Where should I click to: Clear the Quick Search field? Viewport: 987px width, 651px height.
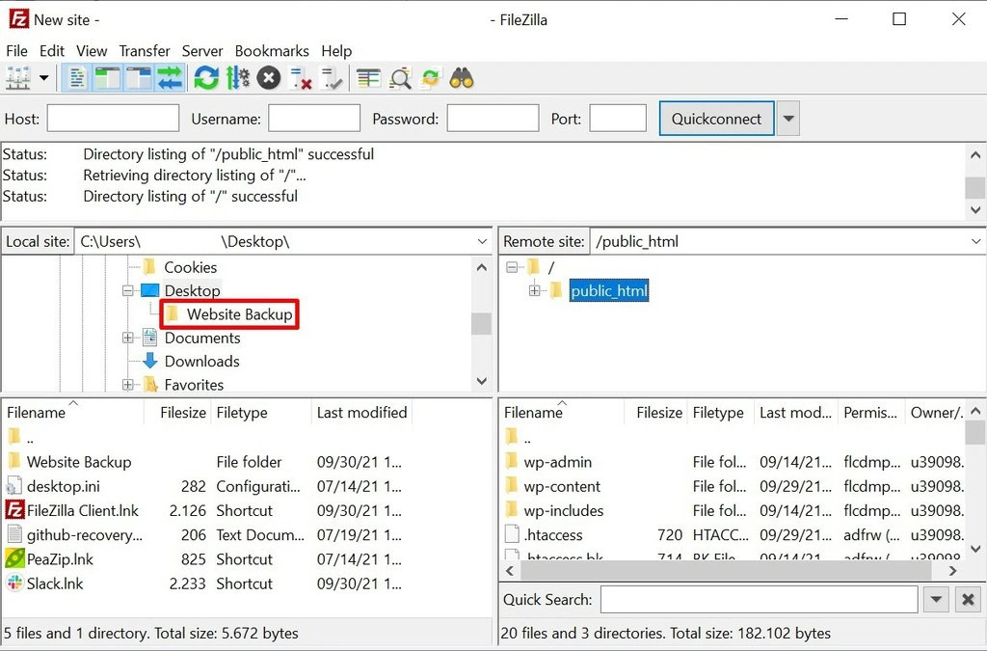tap(968, 599)
